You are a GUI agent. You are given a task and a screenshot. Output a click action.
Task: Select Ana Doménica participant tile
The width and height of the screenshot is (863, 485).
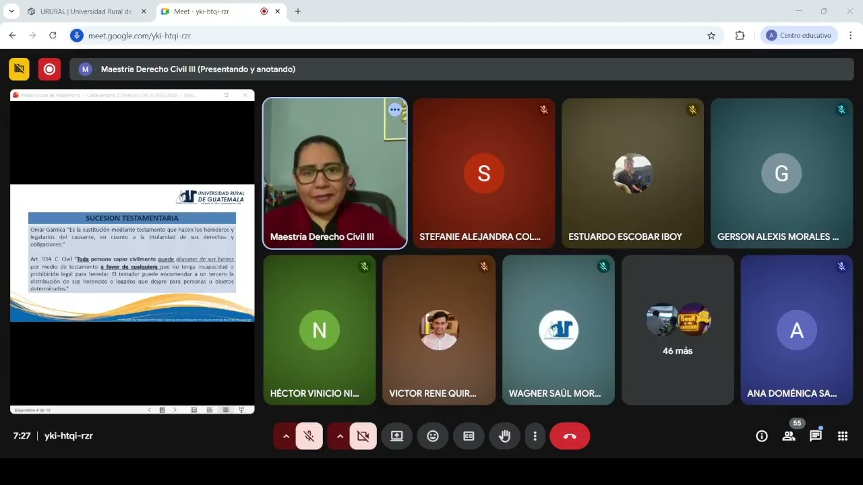coord(797,330)
